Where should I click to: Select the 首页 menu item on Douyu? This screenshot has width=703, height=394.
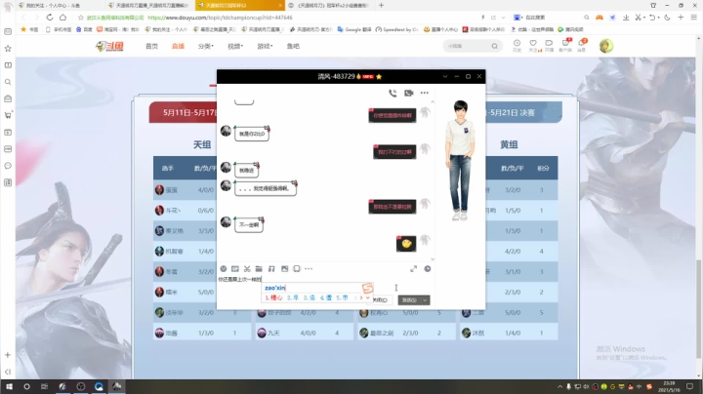[x=151, y=46]
